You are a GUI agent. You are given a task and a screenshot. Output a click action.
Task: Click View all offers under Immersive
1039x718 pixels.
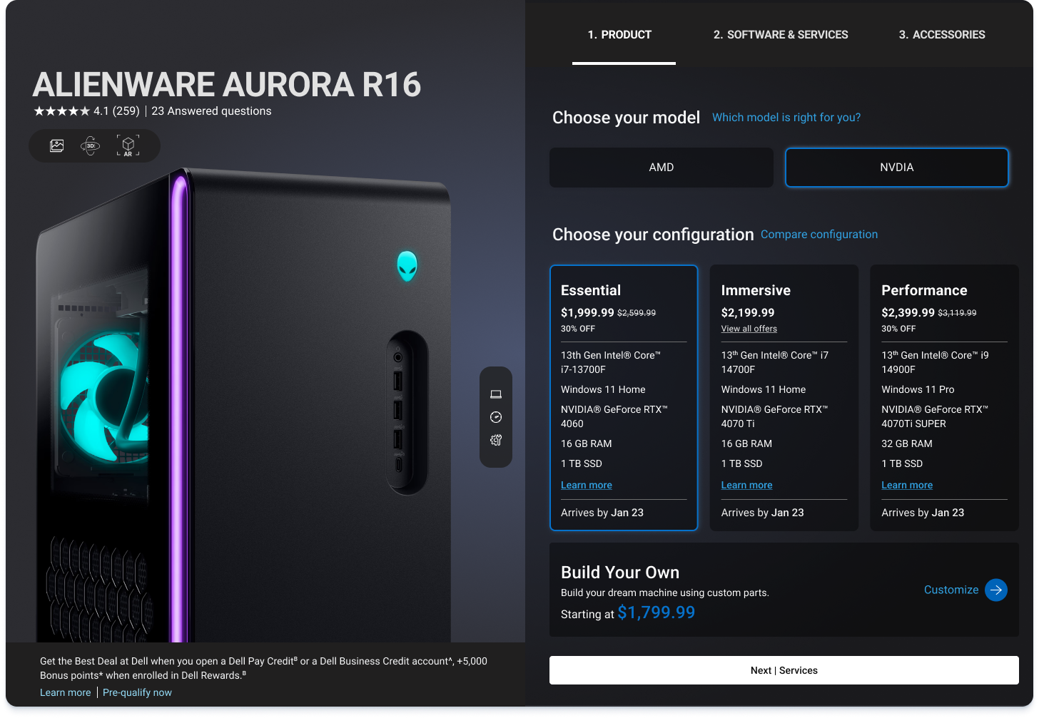tap(749, 329)
